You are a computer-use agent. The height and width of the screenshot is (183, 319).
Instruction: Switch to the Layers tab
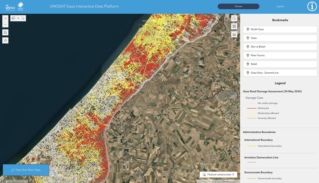point(280,6)
